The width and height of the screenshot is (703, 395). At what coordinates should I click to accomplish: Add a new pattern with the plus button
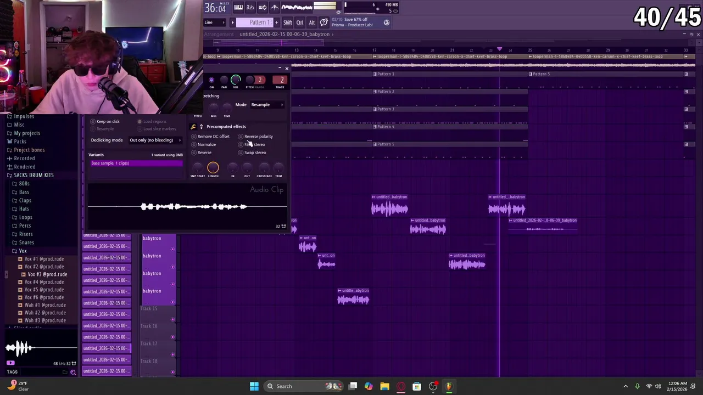[276, 22]
